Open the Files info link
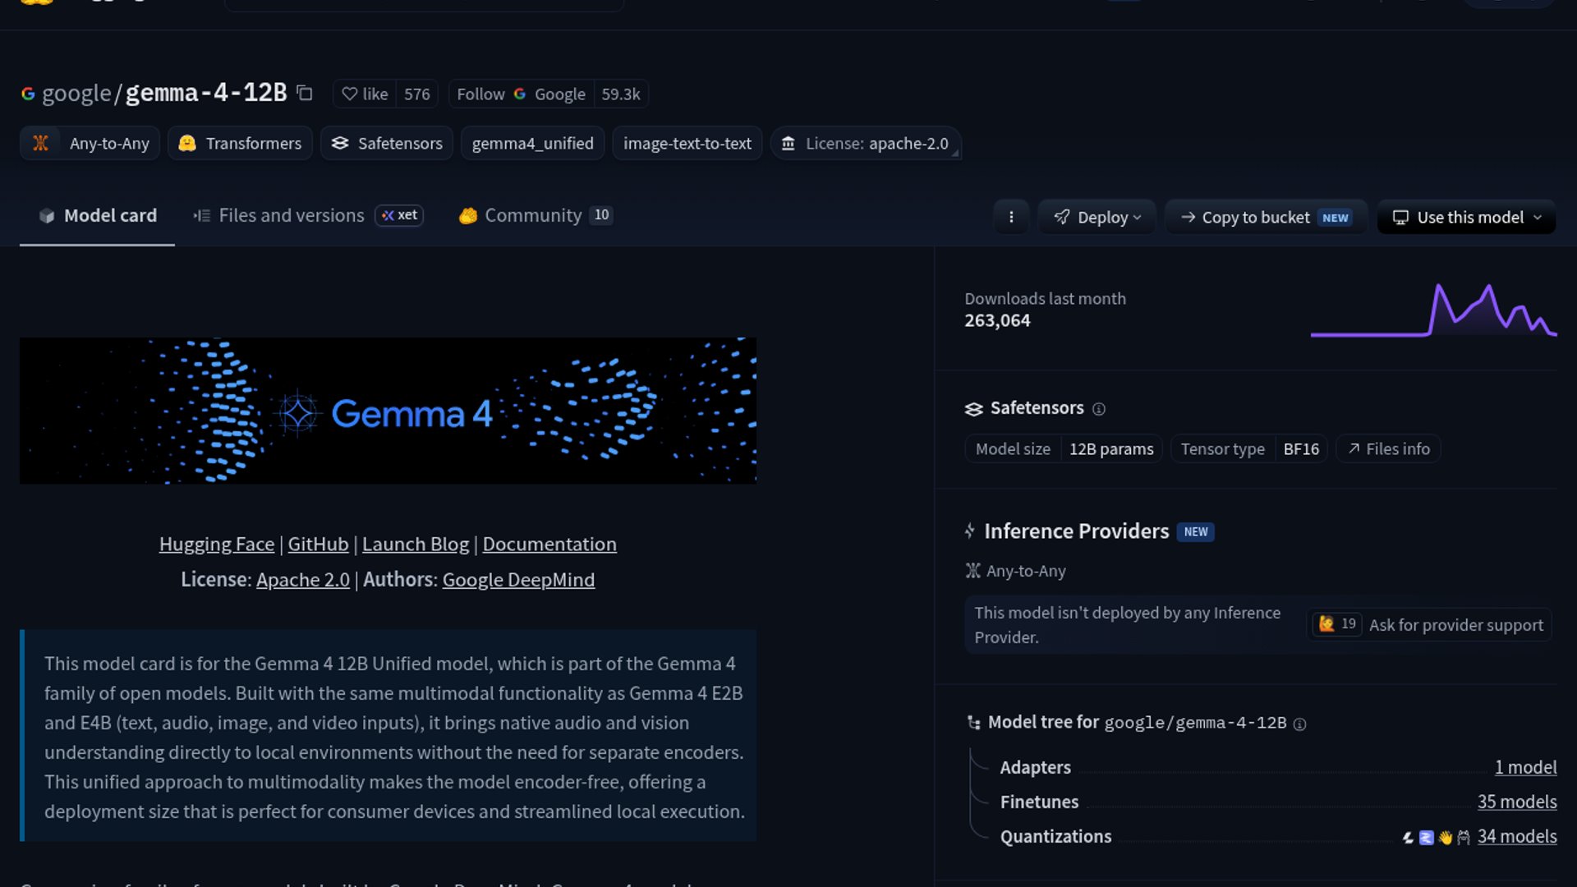1577x887 pixels. (1389, 449)
